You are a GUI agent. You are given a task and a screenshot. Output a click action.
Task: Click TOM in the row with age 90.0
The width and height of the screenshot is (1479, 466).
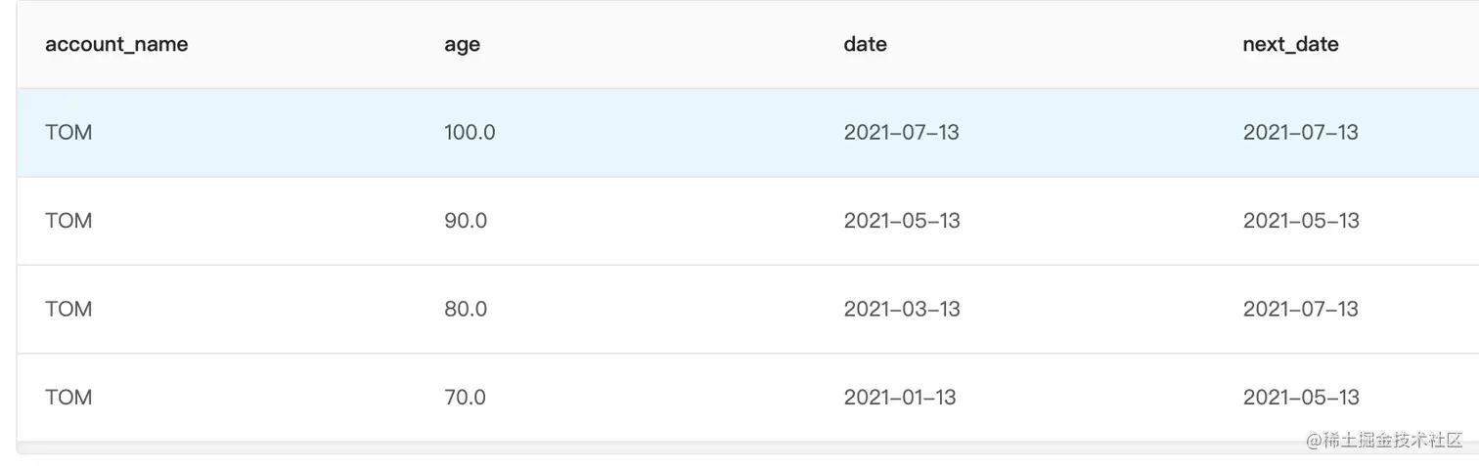[68, 221]
